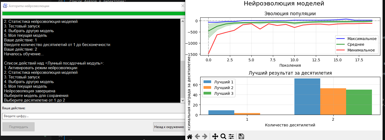Close the Алгоритм нейроэволюции window
Image resolution: width=385 pixels, height=140 pixels.
[x=183, y=6]
